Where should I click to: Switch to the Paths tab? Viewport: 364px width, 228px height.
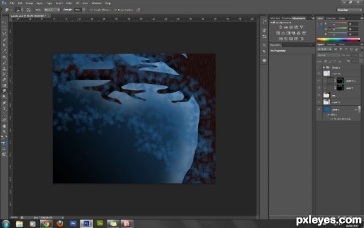(x=342, y=44)
